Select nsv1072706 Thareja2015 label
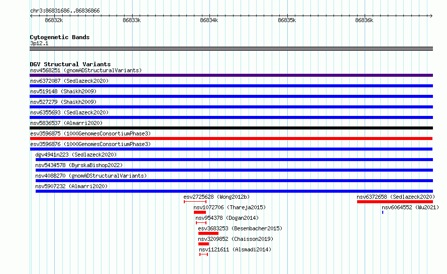447x274 pixels. tap(230, 207)
